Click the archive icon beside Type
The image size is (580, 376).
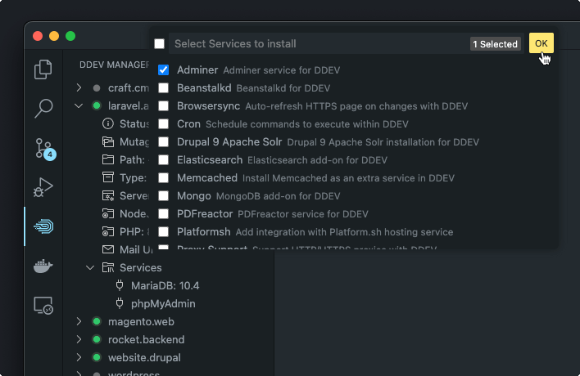click(108, 177)
